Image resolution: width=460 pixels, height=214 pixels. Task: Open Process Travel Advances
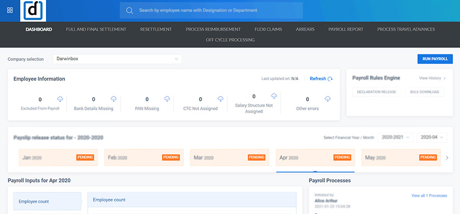(406, 30)
